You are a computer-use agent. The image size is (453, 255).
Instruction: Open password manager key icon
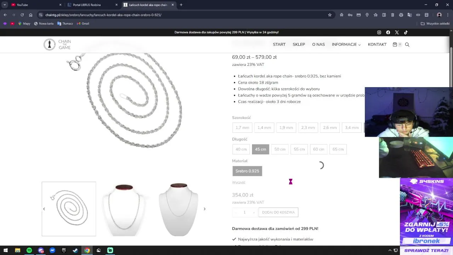pyautogui.click(x=350, y=15)
